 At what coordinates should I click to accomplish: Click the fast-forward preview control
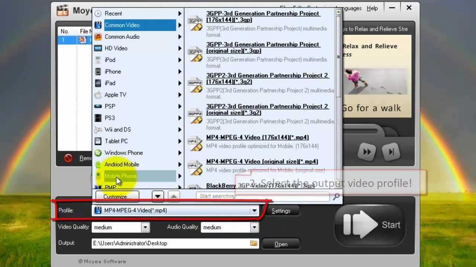pyautogui.click(x=367, y=152)
